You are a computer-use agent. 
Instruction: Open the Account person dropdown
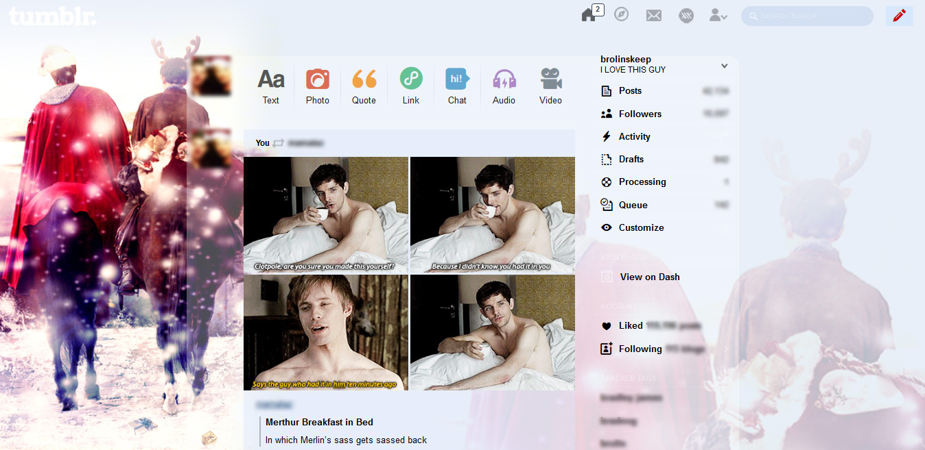(x=718, y=15)
